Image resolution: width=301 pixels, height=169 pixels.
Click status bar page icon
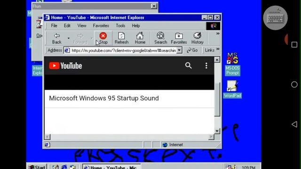click(47, 145)
